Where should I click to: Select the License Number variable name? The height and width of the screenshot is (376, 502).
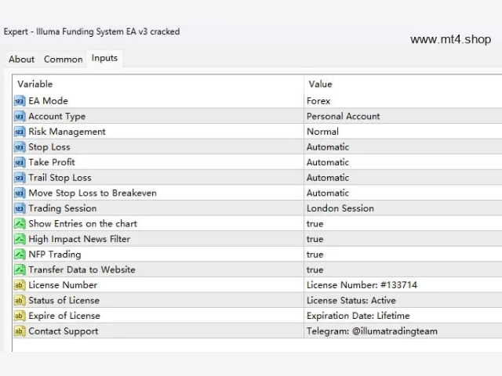(63, 285)
